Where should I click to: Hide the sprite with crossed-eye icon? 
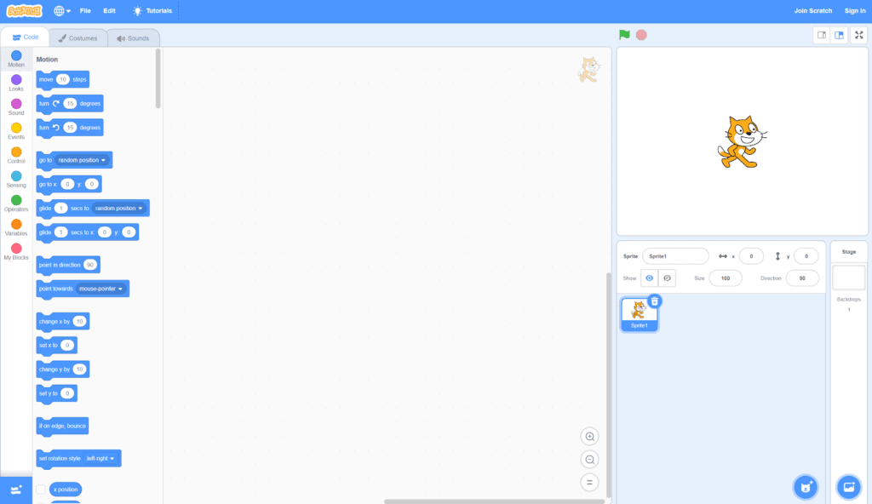[667, 278]
